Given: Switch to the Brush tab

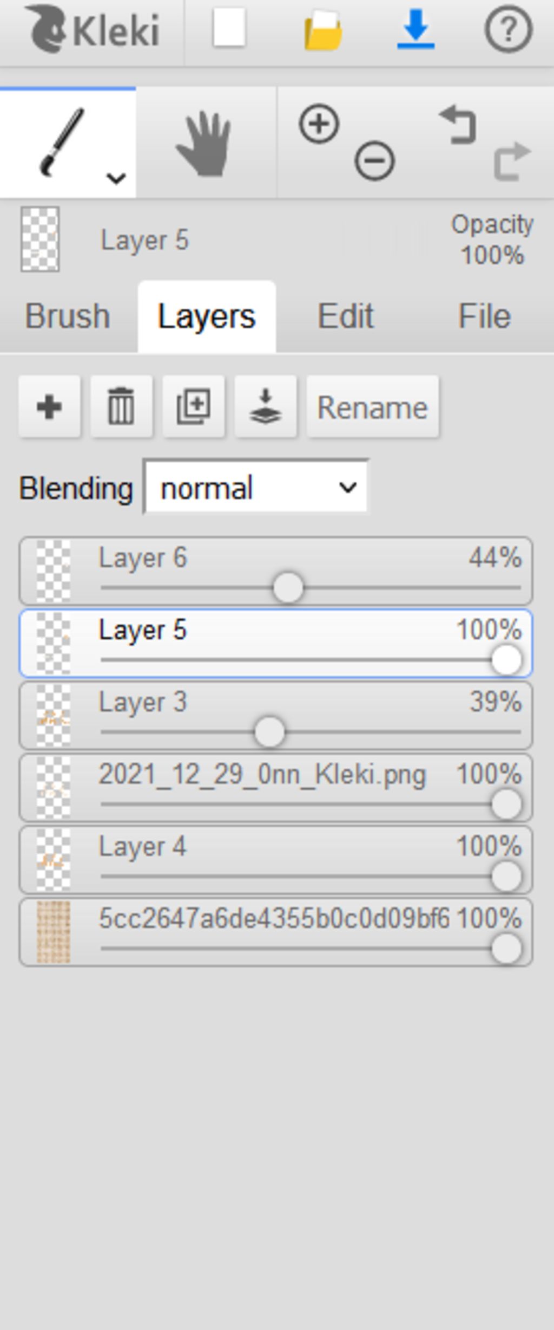Looking at the screenshot, I should 68,316.
